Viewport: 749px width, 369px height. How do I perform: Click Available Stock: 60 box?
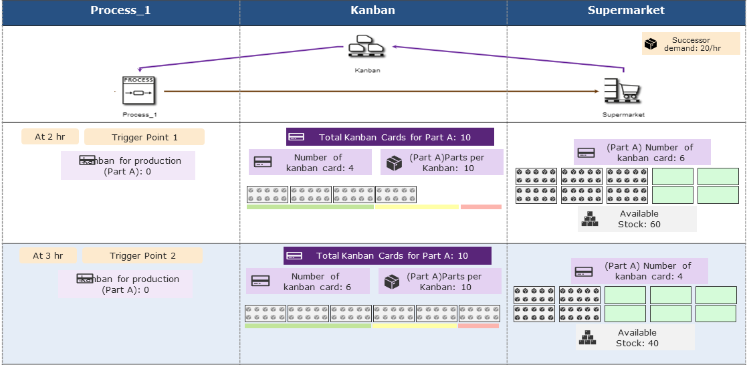pos(637,219)
